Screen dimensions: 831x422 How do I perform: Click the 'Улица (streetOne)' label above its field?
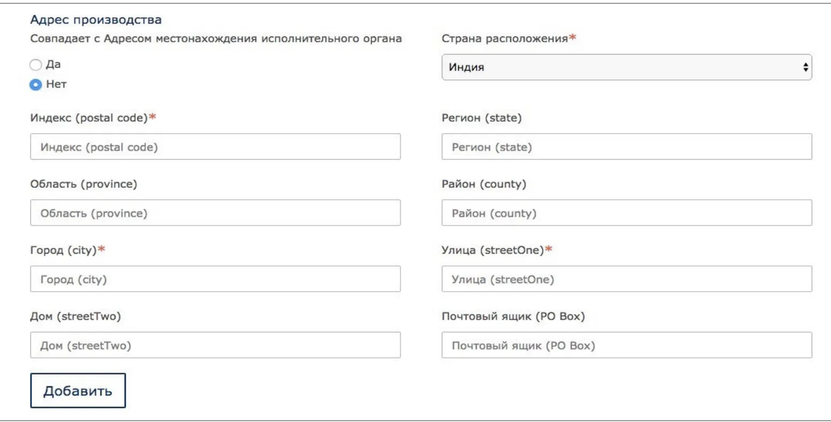click(493, 250)
